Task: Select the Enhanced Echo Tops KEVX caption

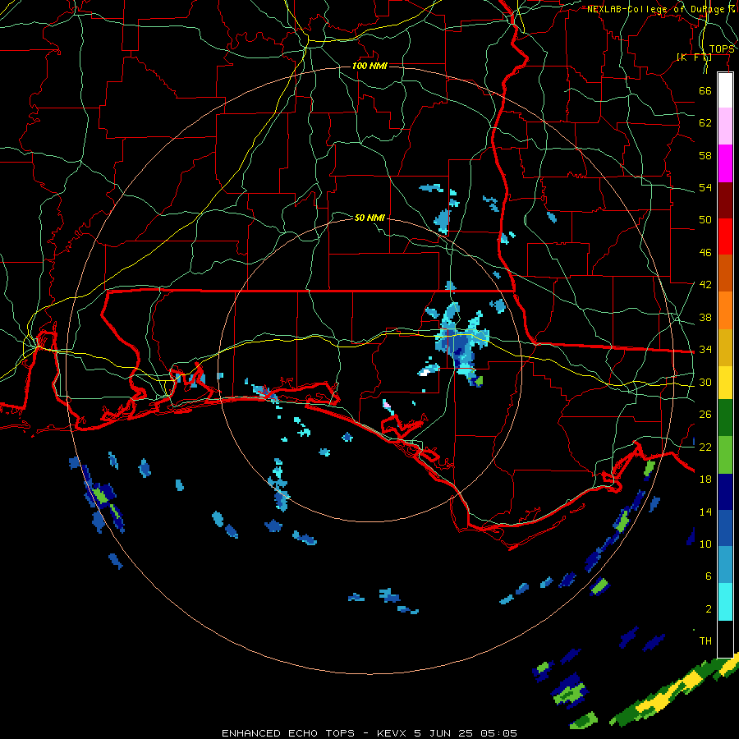Action: [x=369, y=733]
